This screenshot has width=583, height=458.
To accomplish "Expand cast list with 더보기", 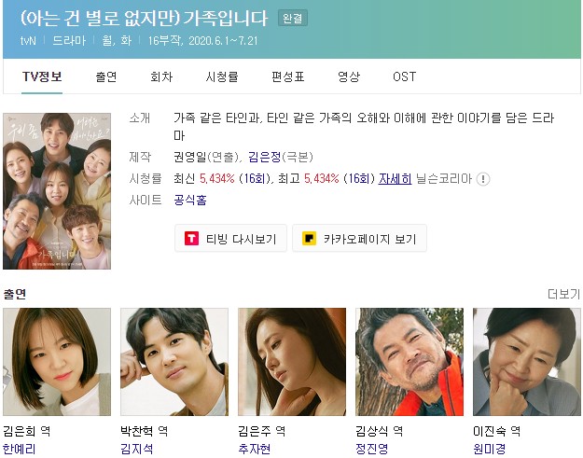I will (563, 294).
